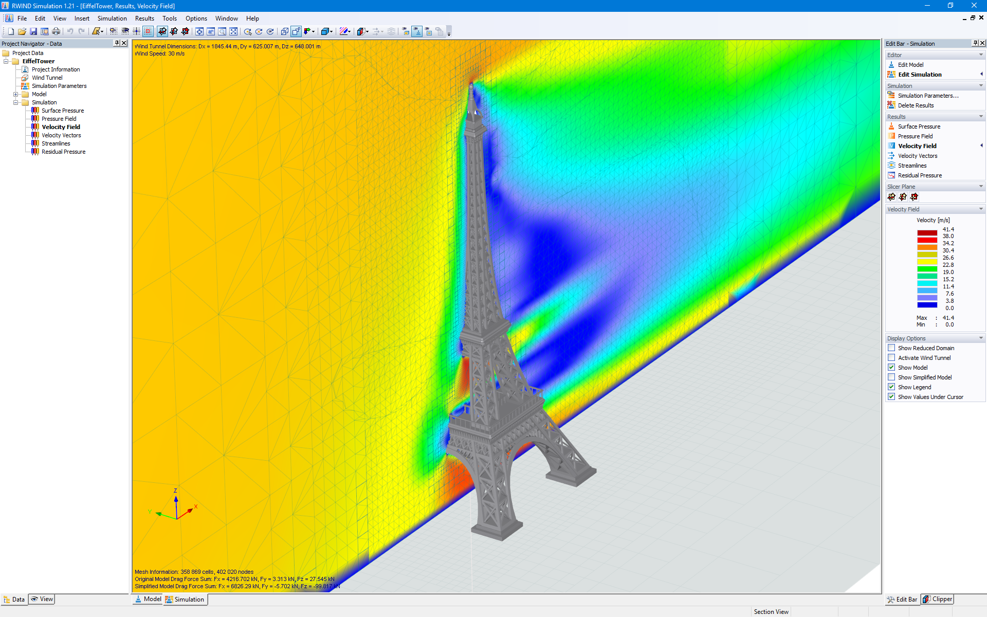Screen dimensions: 987x617
Task: Select Residual Pressure in Edit Bar results
Action: pos(920,175)
